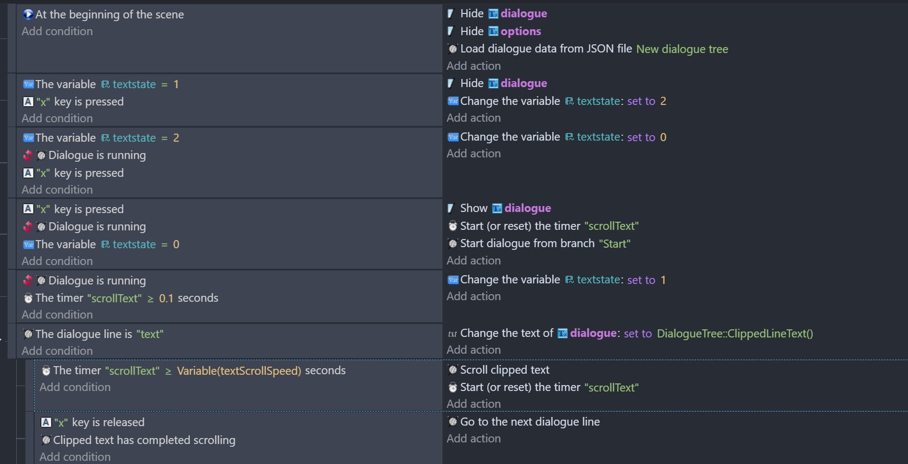
Task: Select the Clipped text has completed scrolling condition
Action: 138,440
